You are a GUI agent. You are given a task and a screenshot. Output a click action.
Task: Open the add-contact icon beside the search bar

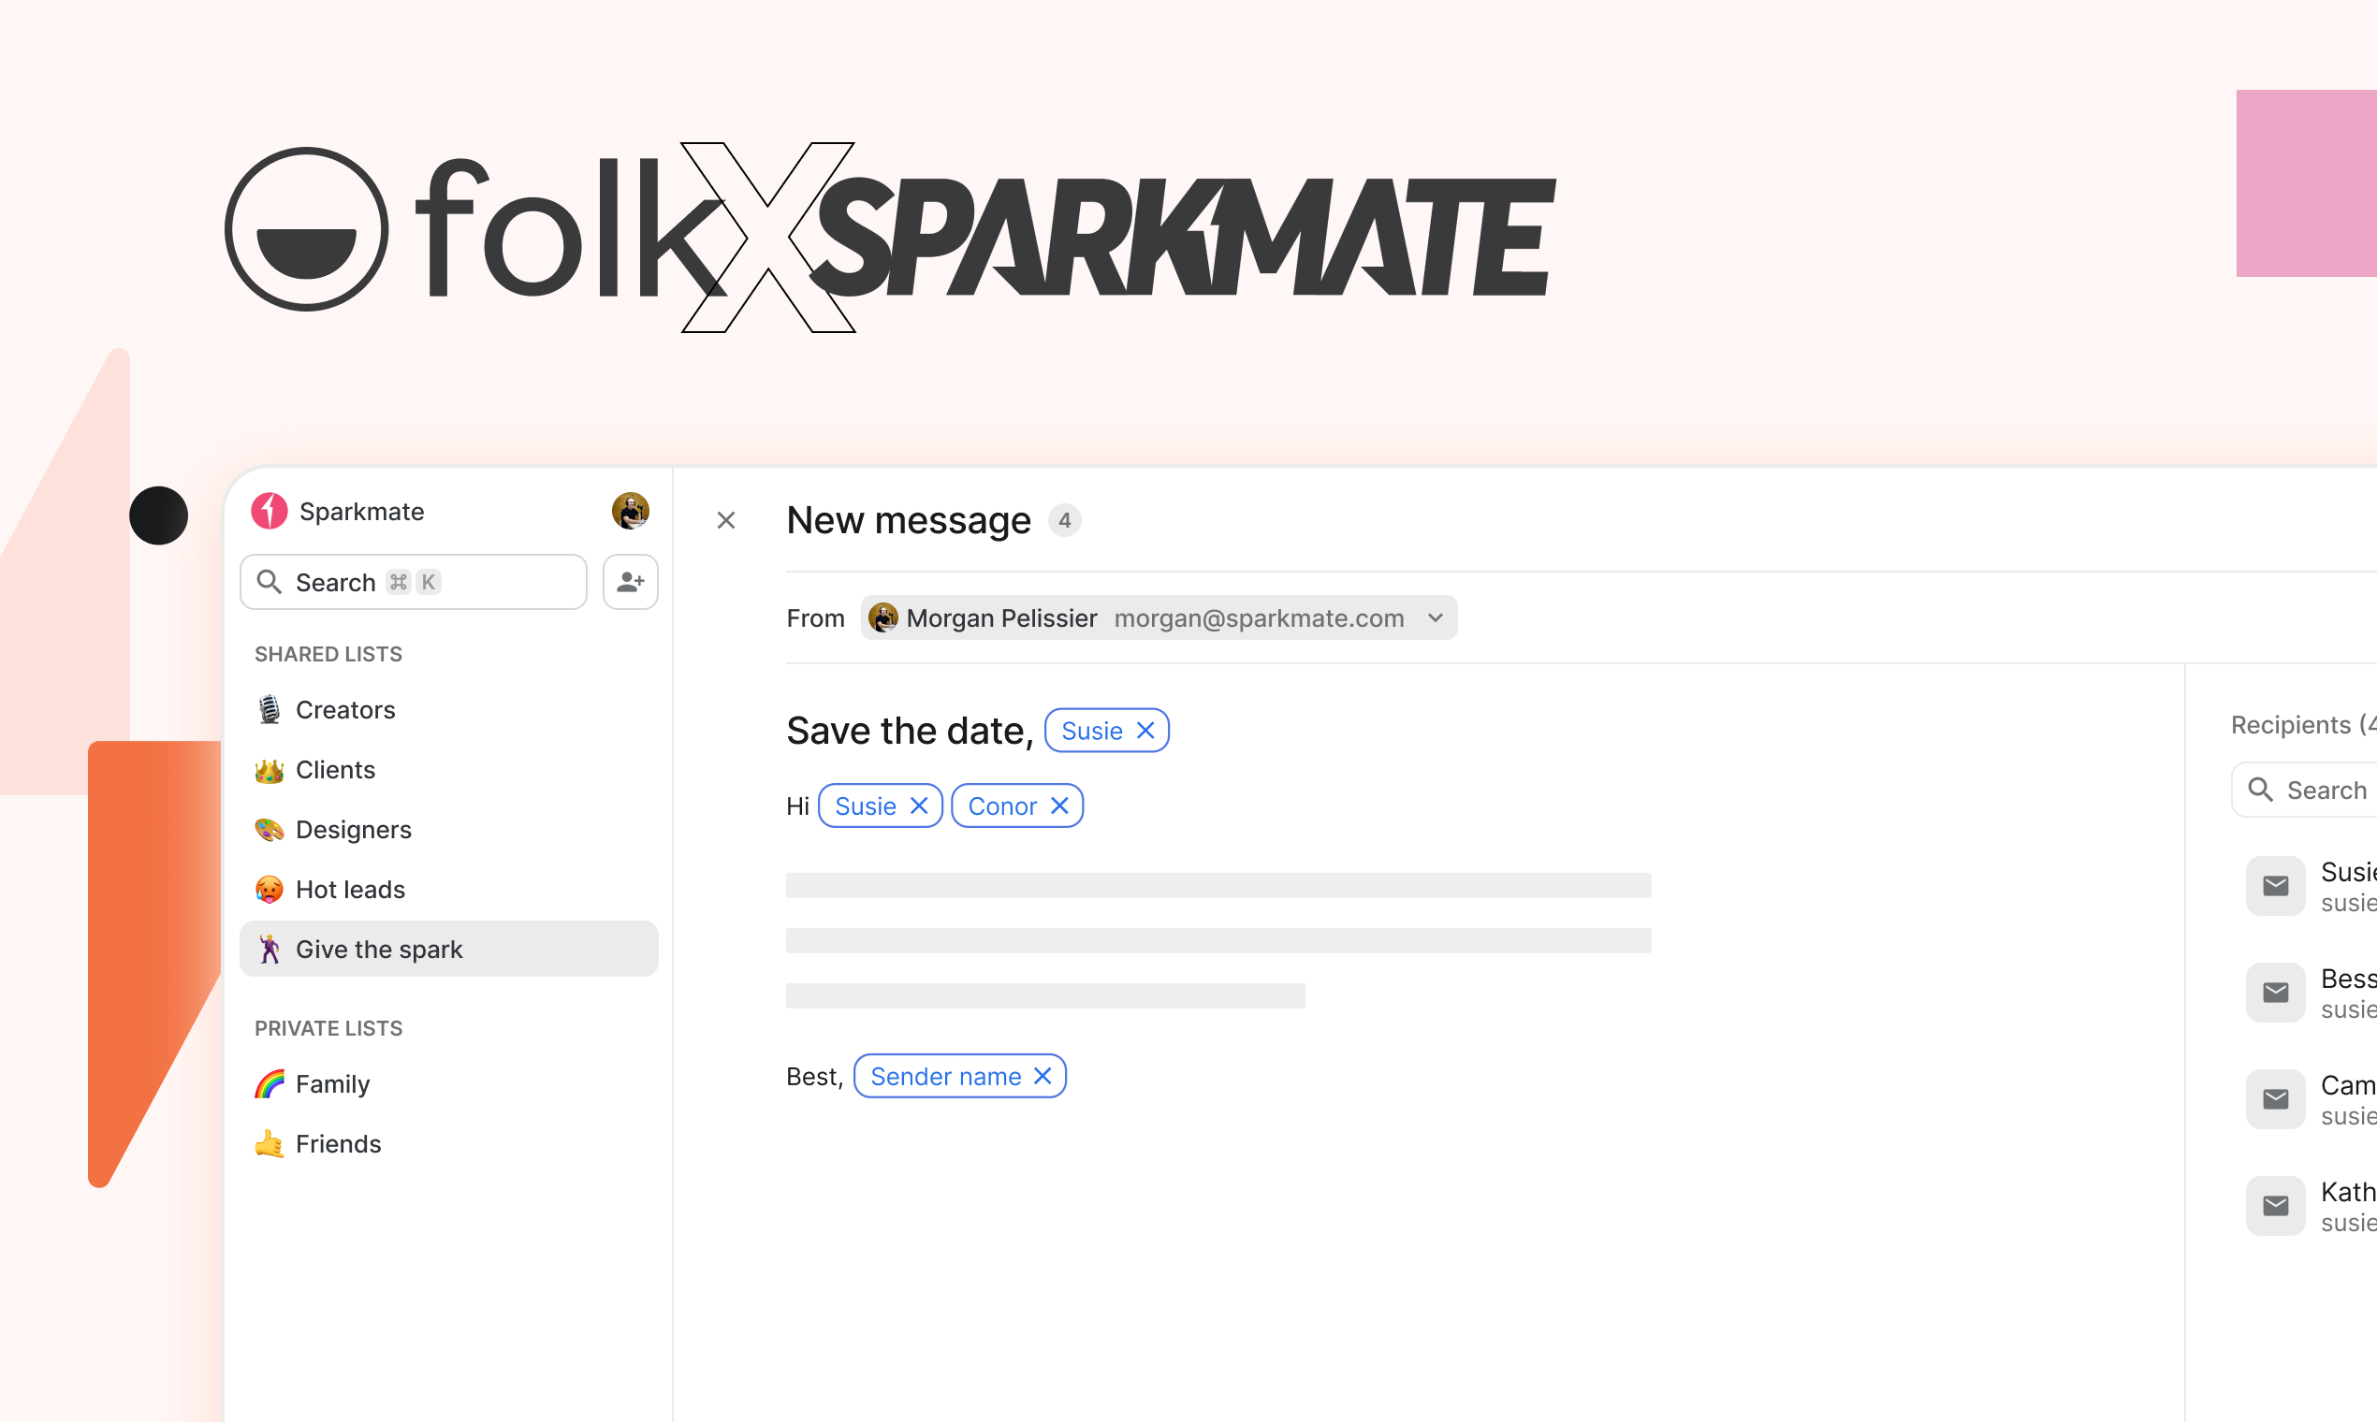pos(630,582)
